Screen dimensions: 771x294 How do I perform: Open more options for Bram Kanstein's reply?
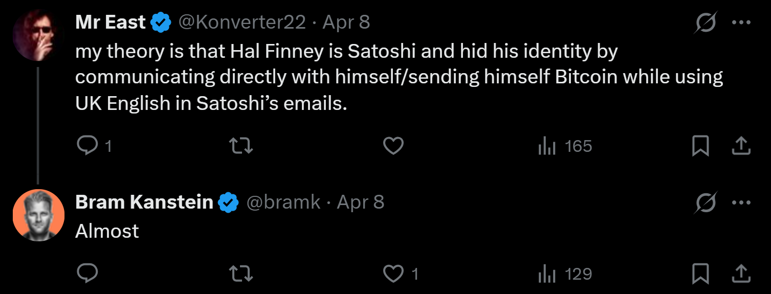pyautogui.click(x=741, y=203)
